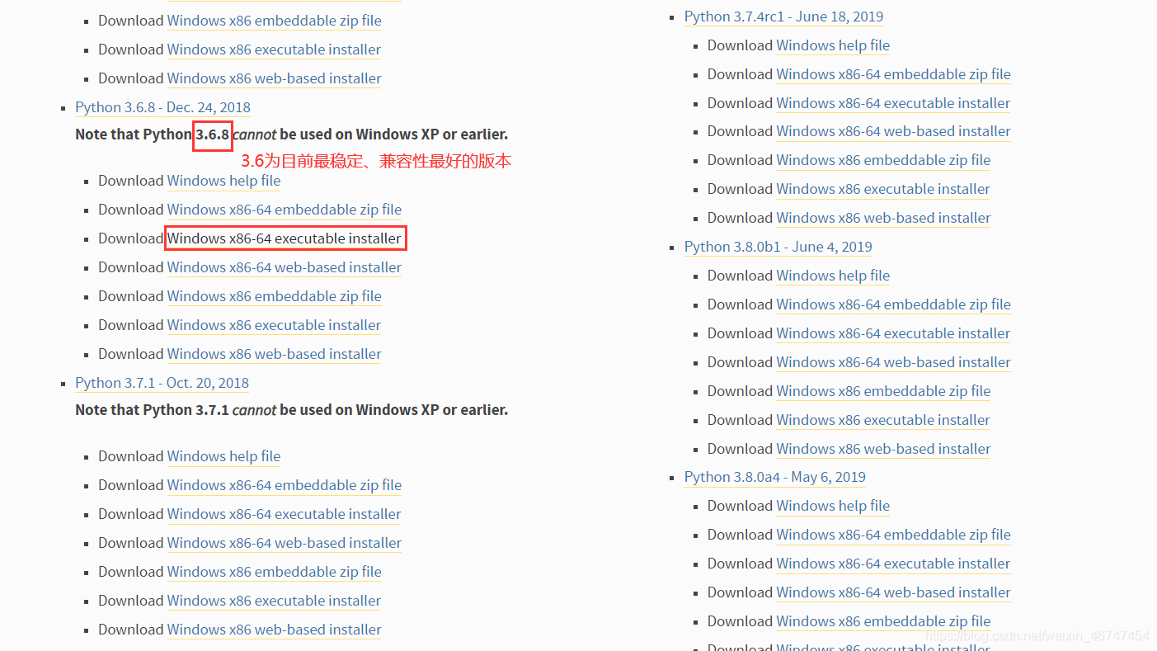This screenshot has height=651, width=1157.
Task: Download Python 3.7.4rc1 x86 web-based installer
Action: coord(884,218)
